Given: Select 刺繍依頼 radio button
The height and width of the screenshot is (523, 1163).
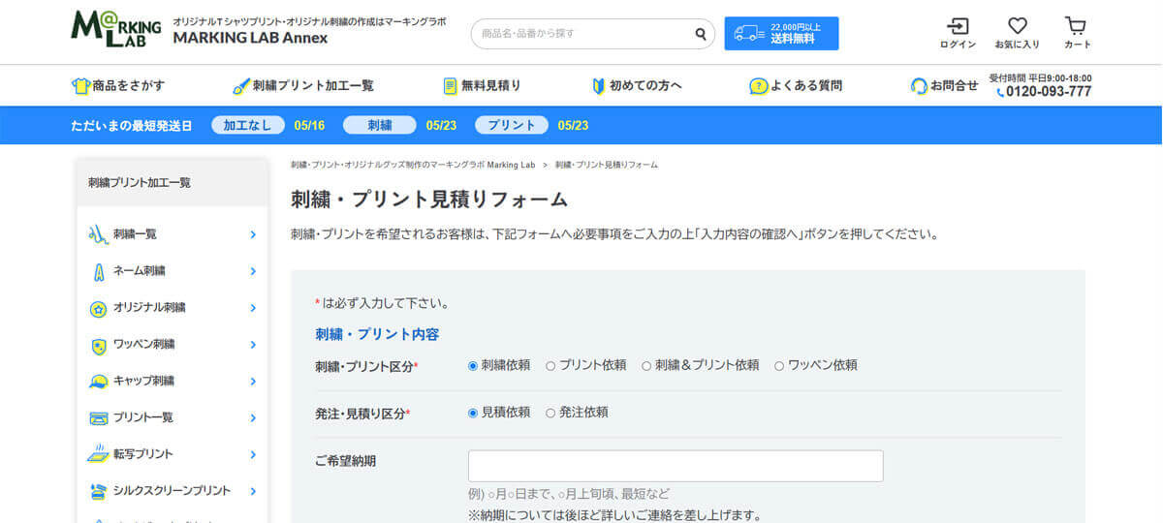Looking at the screenshot, I should [473, 366].
